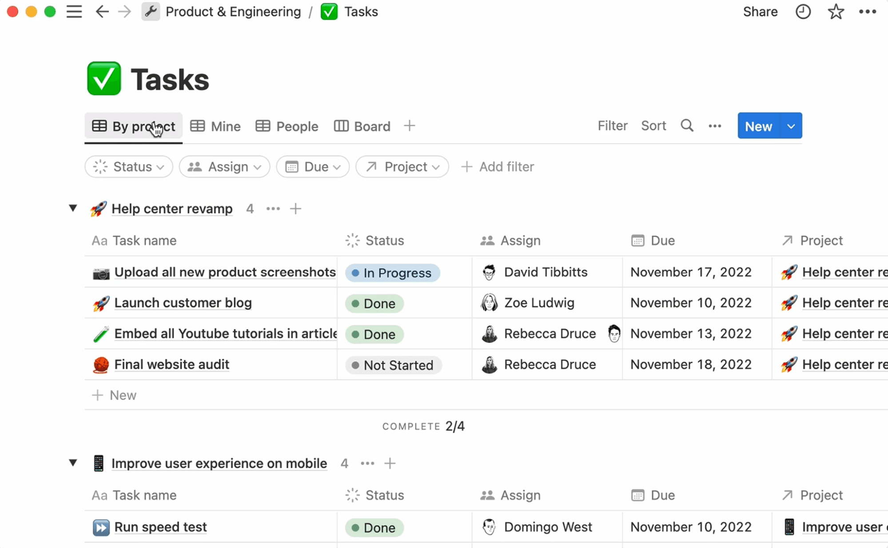
Task: Add a new view with the plus icon
Action: (x=409, y=126)
